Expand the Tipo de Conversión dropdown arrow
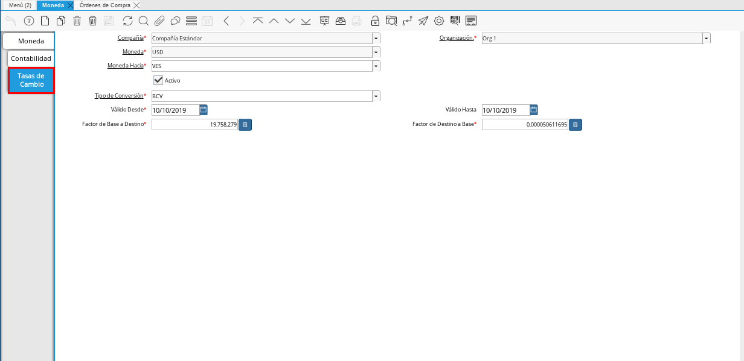Viewport: 744px width, 361px height. pyautogui.click(x=376, y=96)
